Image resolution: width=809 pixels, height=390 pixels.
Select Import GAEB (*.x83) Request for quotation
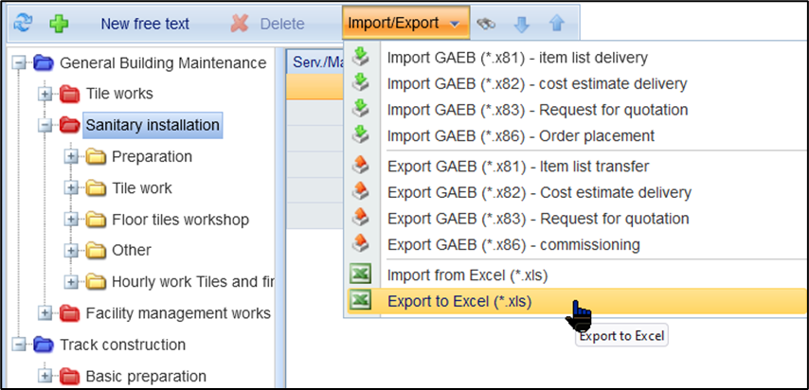click(537, 110)
